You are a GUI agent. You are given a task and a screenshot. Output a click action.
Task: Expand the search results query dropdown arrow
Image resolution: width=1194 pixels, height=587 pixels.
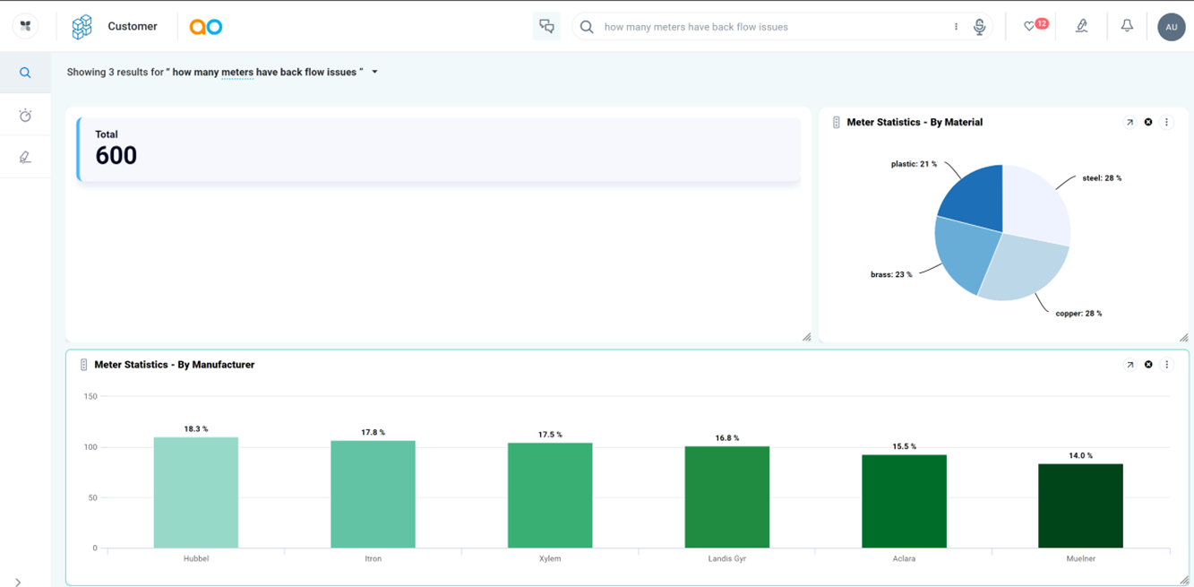[x=374, y=73]
